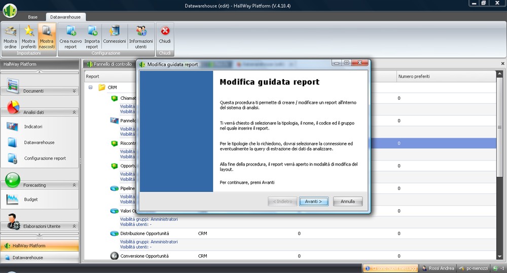Click the Riscontri report green icon
The width and height of the screenshot is (507, 273).
click(114, 143)
